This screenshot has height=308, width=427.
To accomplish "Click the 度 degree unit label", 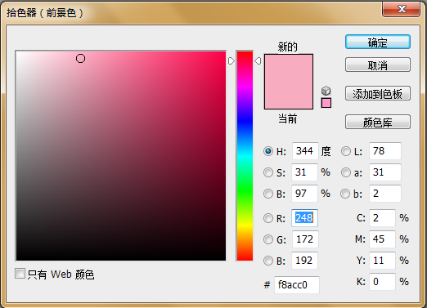I will 326,151.
